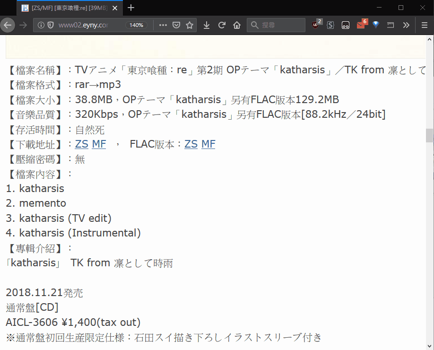
Task: Save the page to Pocket
Action: coord(176,25)
